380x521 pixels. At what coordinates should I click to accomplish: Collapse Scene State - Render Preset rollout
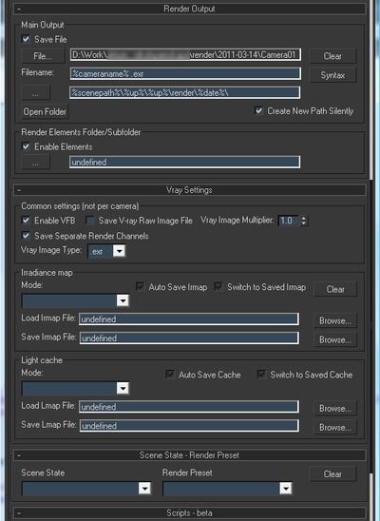[189, 454]
